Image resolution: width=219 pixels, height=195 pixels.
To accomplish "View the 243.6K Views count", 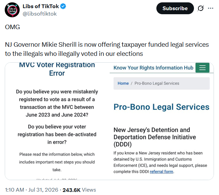I will [x=79, y=190].
